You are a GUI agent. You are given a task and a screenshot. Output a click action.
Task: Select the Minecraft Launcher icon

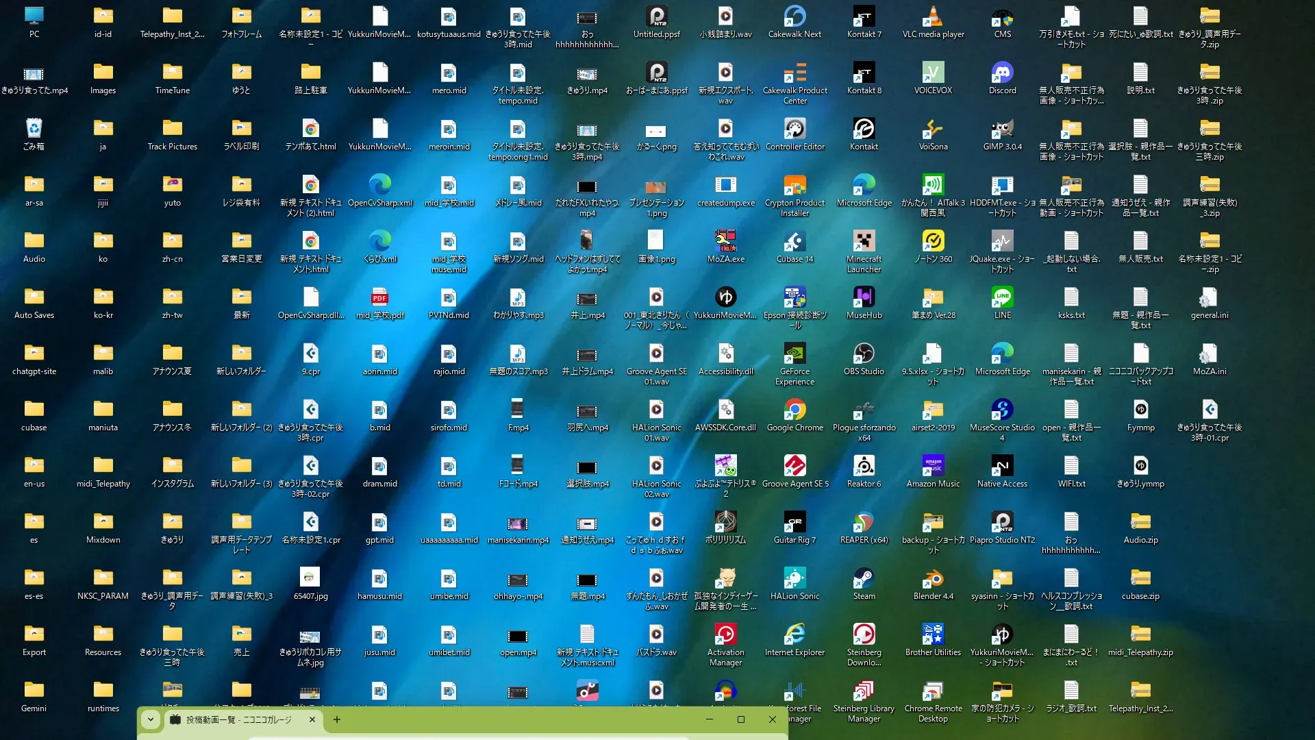864,241
